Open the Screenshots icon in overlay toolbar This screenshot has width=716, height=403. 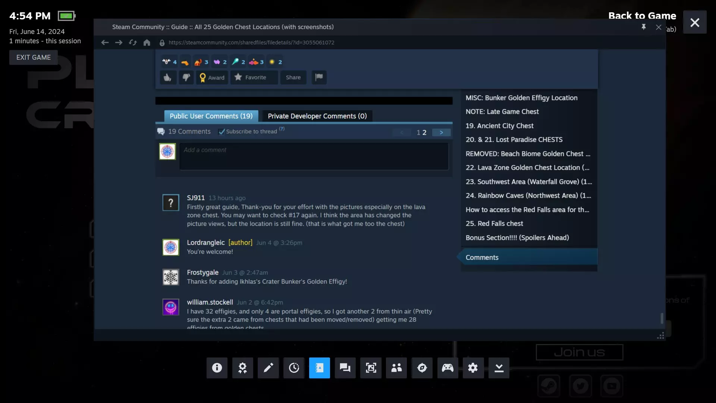(371, 368)
